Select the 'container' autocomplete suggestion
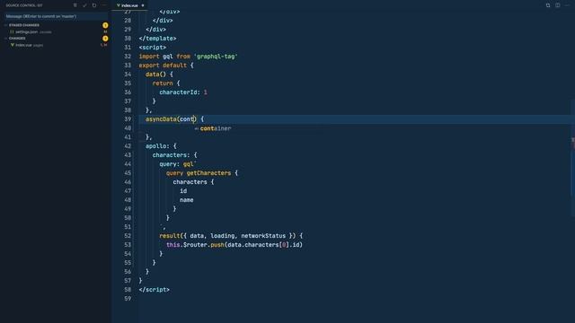The image size is (575, 323). [x=216, y=128]
